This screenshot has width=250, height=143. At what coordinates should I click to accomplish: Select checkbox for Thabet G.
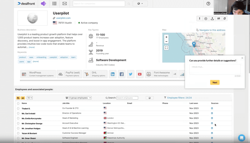point(18,108)
